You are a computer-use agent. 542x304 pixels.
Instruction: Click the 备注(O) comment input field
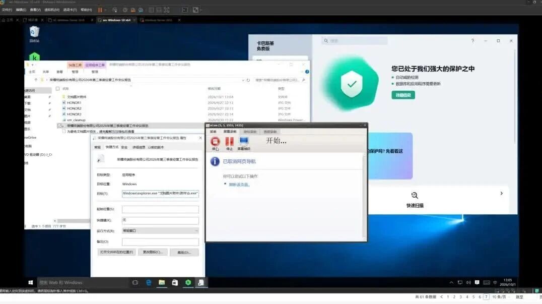[160, 242]
